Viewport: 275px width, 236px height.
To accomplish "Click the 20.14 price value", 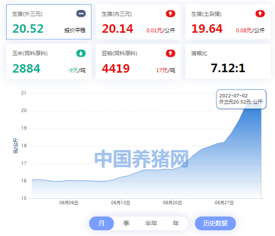I will tap(117, 29).
